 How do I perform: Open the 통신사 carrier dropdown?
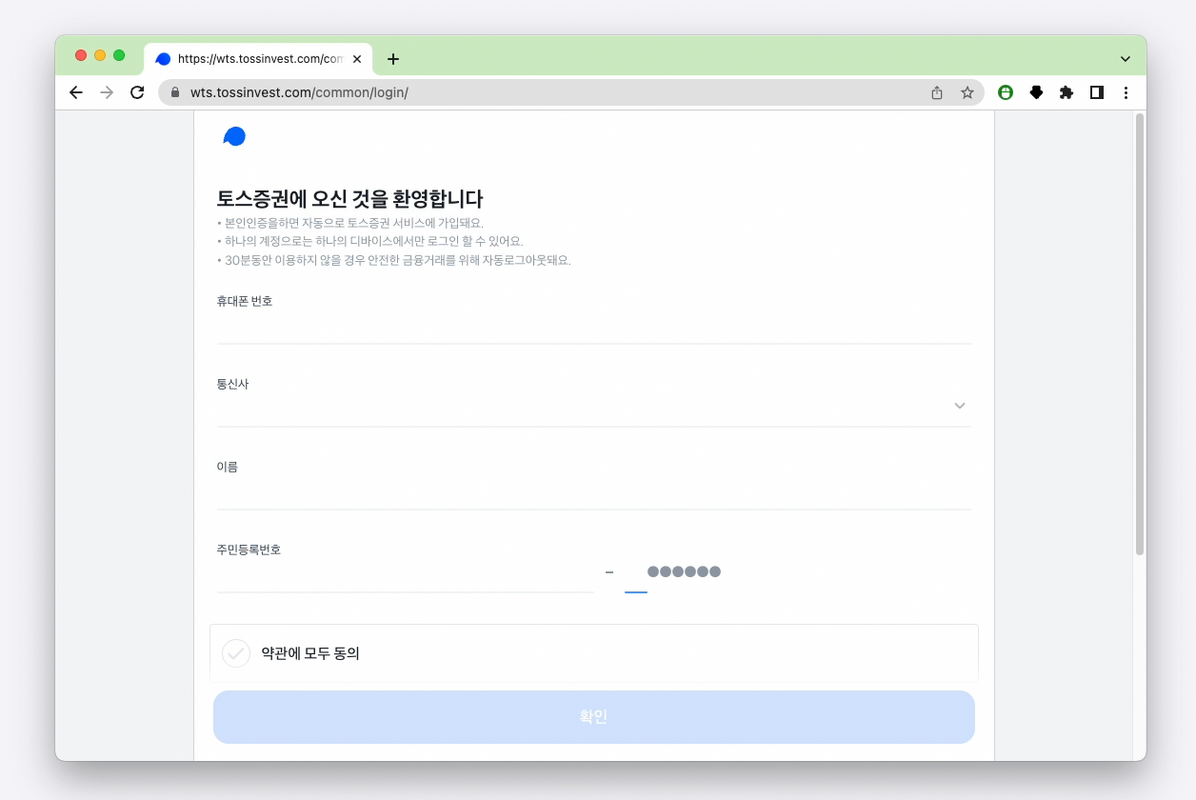pyautogui.click(x=594, y=407)
